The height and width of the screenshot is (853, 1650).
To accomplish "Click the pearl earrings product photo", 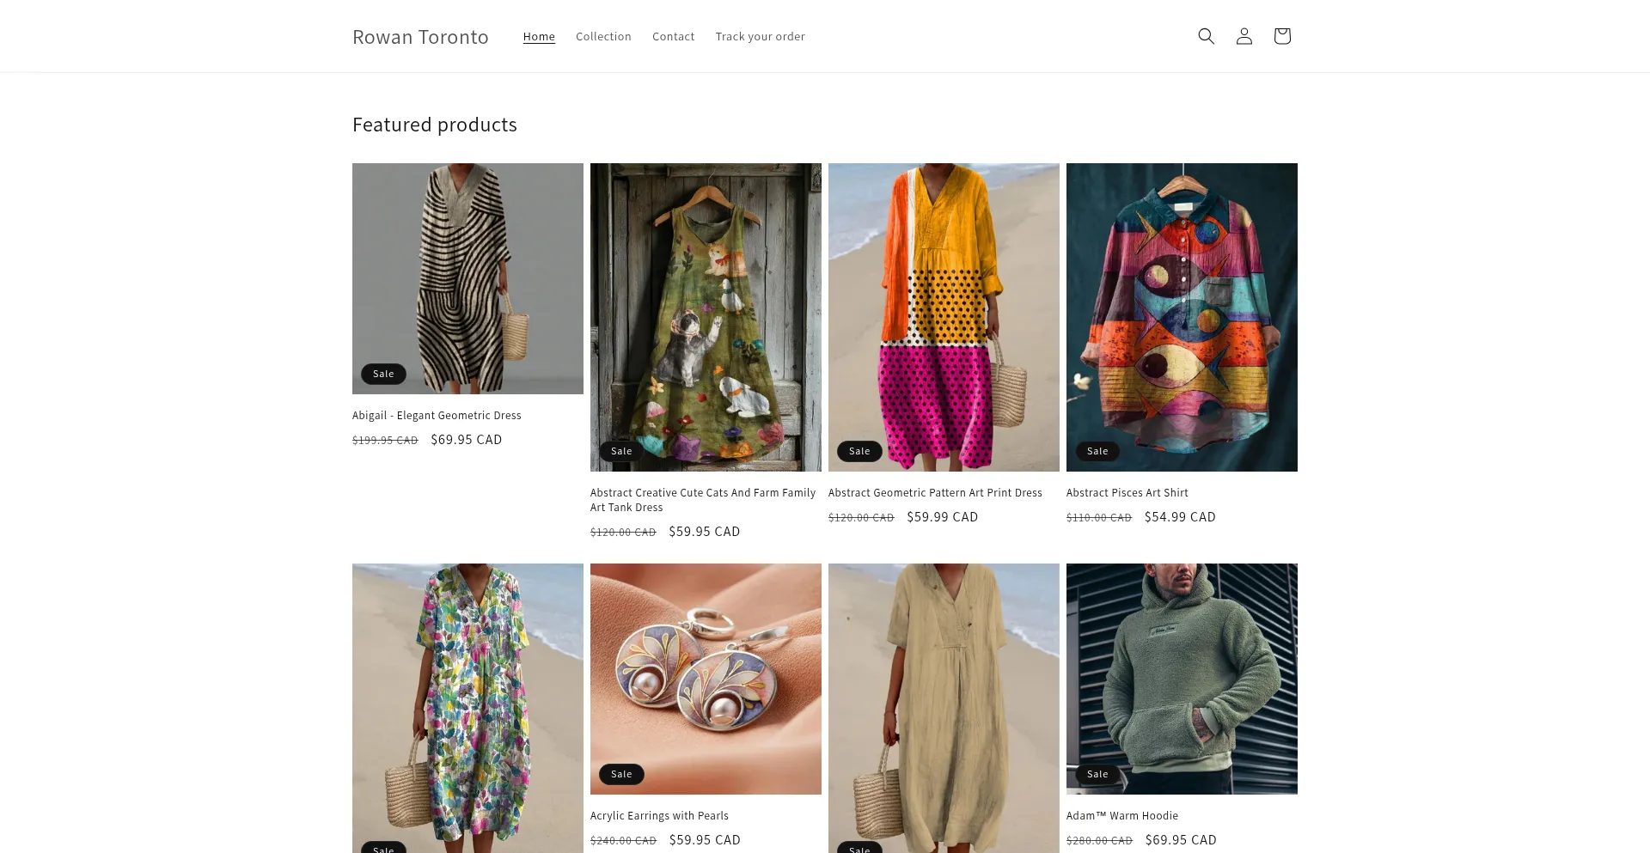I will tap(706, 679).
